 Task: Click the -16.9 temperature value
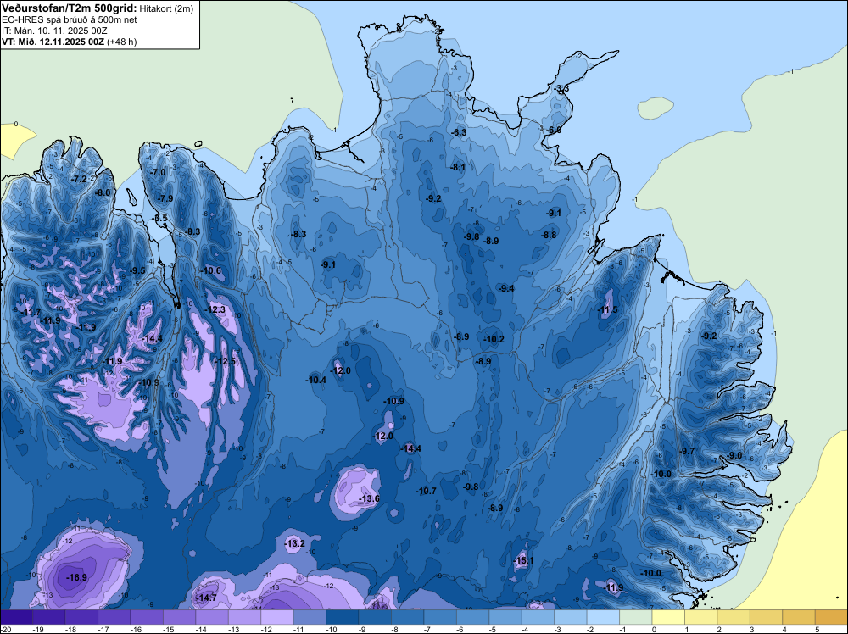76,577
